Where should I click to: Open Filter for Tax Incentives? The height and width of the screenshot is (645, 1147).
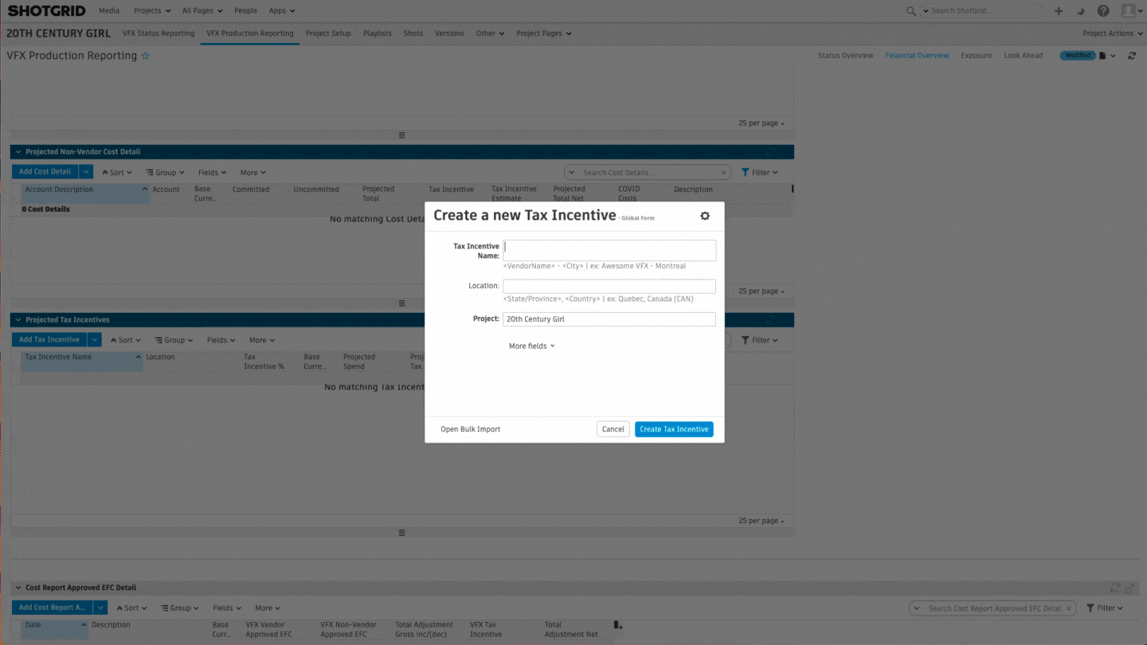tap(760, 341)
